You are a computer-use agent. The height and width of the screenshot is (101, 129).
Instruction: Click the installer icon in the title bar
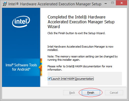(5, 4)
